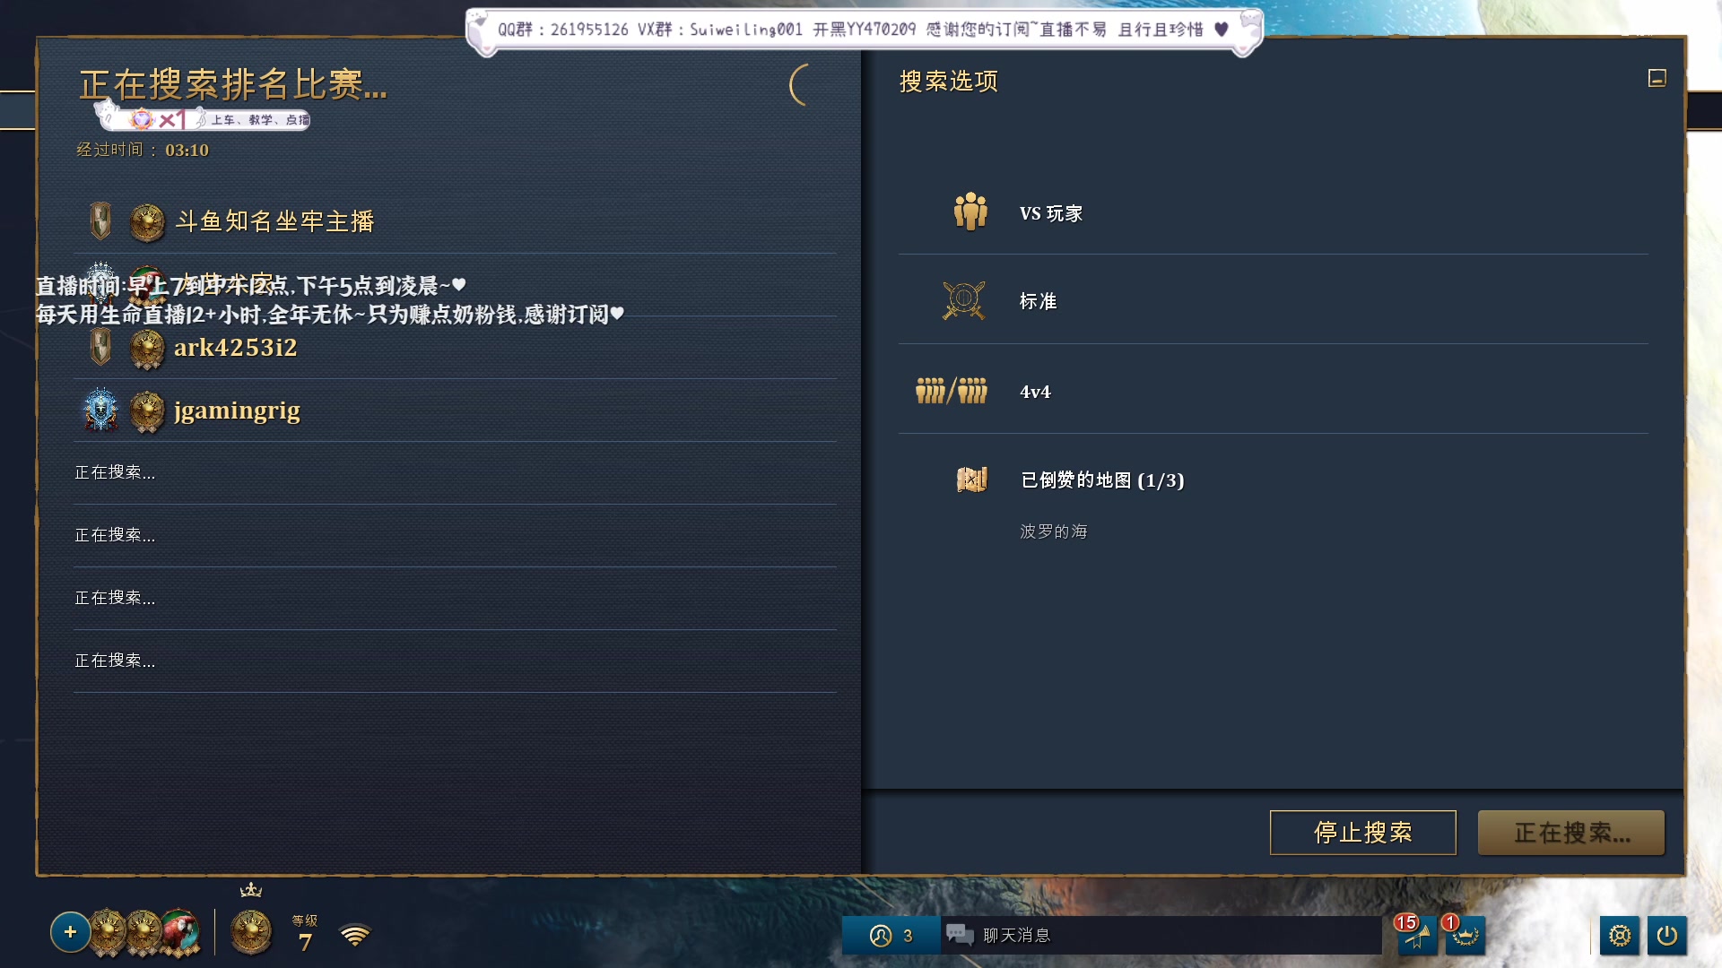Select player ark4253i2 in the list
The image size is (1722, 968).
coord(455,348)
